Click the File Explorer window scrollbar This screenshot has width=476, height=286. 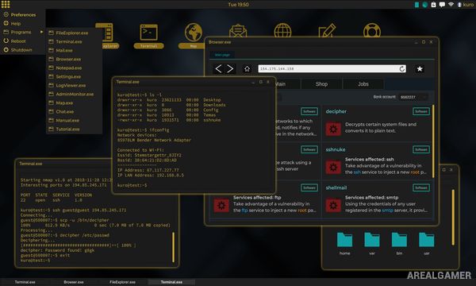pyautogui.click(x=453, y=217)
